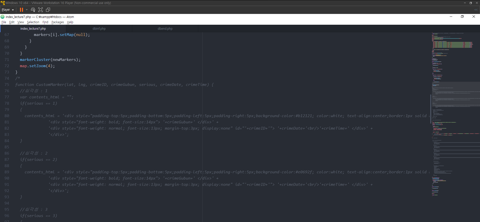Switch to VMware Unity mode
Viewport: 480px width, 222px height.
tap(48, 10)
